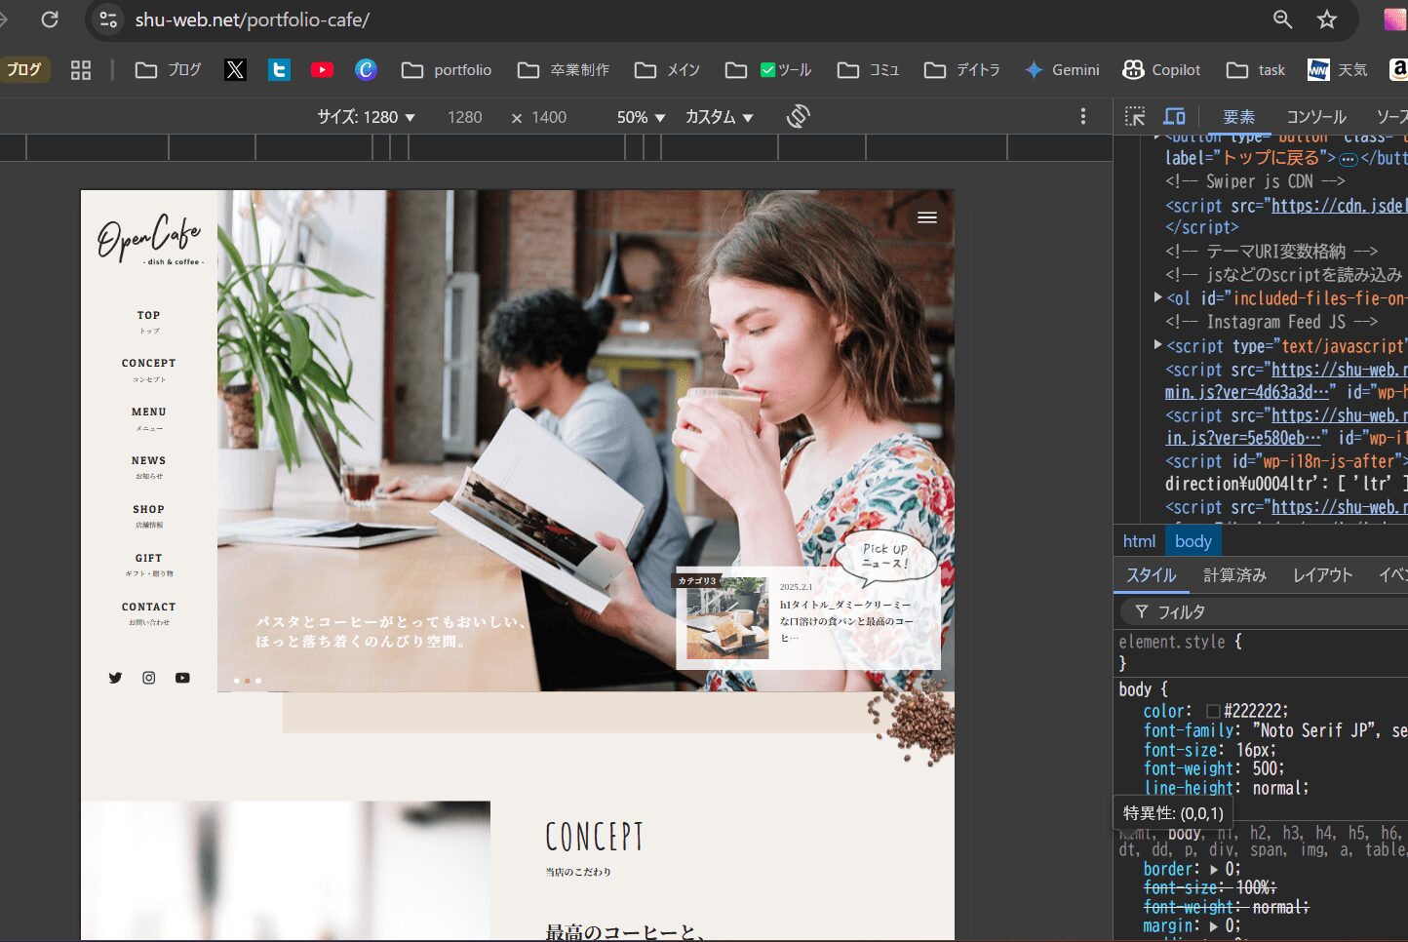Open the ツール bookmark folder
Viewport: 1408px width, 942px height.
pyautogui.click(x=768, y=69)
